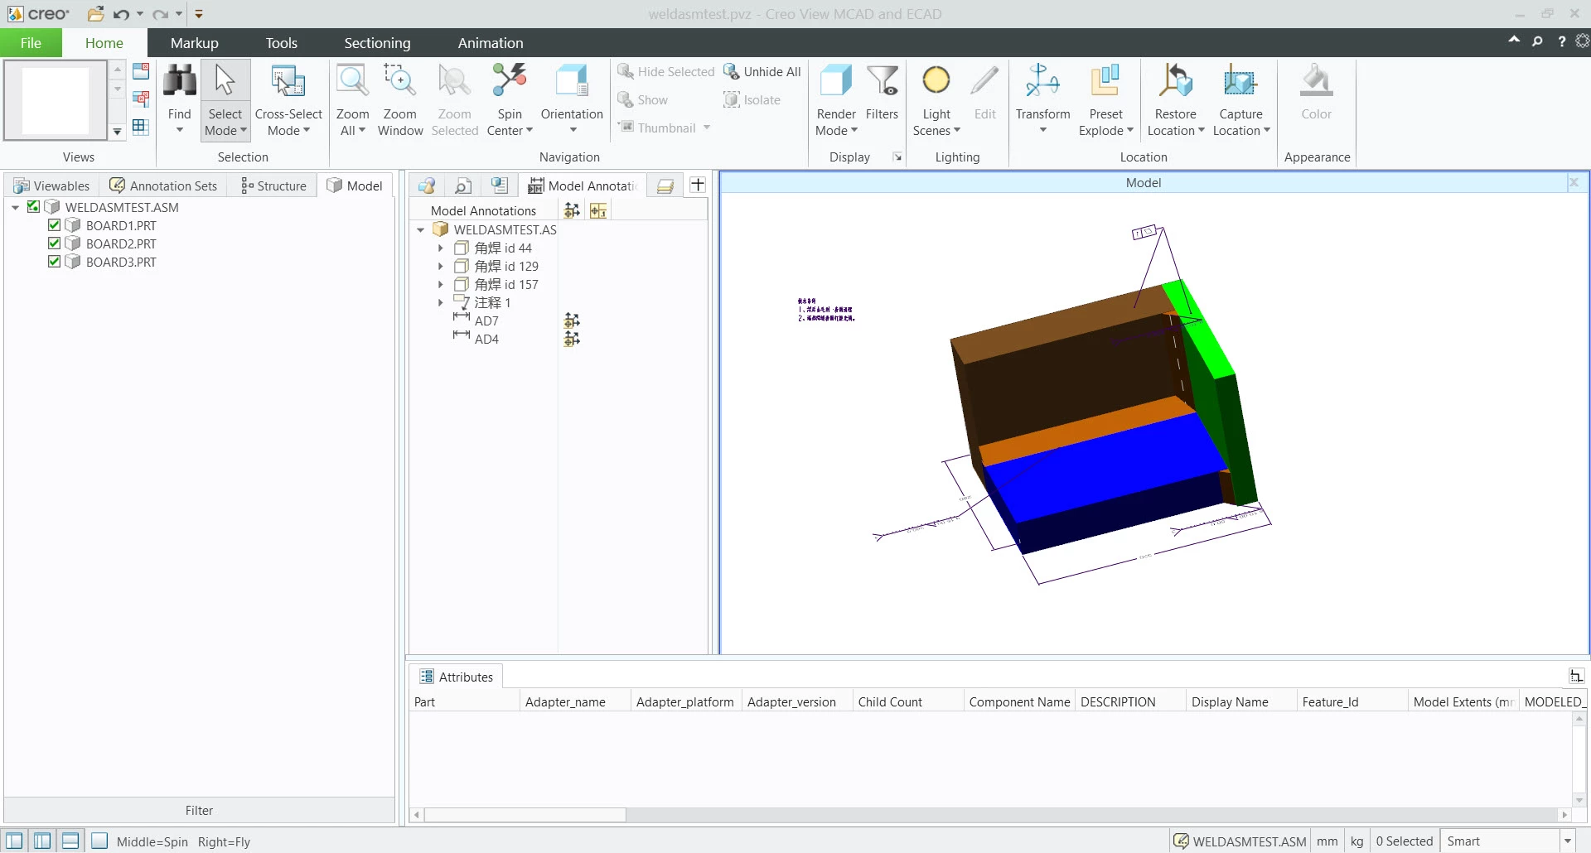Uncheck WELDASMTEST.ASM visibility checkbox

tap(33, 207)
